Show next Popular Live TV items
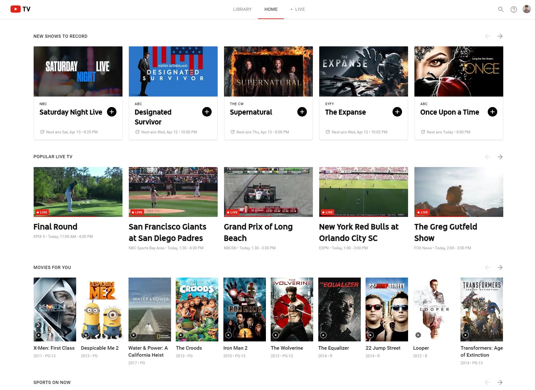Image resolution: width=535 pixels, height=390 pixels. pyautogui.click(x=500, y=157)
